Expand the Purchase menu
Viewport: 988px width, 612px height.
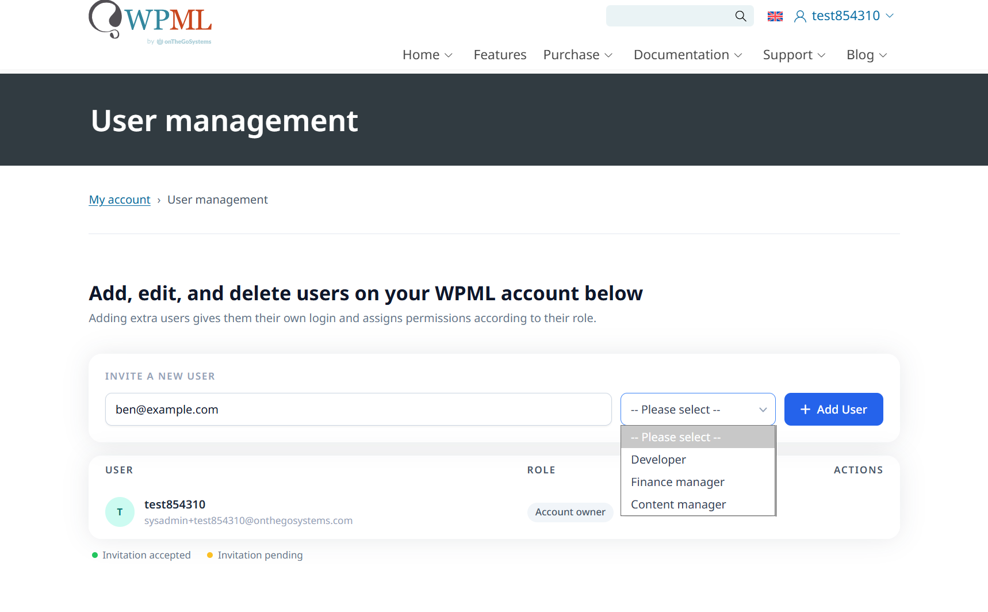point(577,55)
